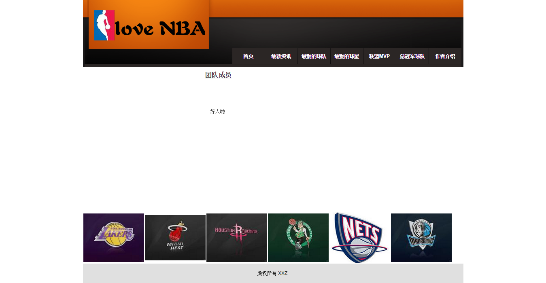The width and height of the screenshot is (546, 283).
Task: Click the 团队成员 heading
Action: (x=218, y=75)
